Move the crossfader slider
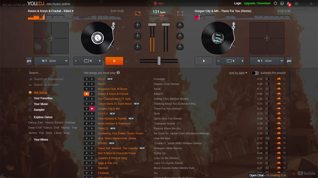 pyautogui.click(x=159, y=61)
